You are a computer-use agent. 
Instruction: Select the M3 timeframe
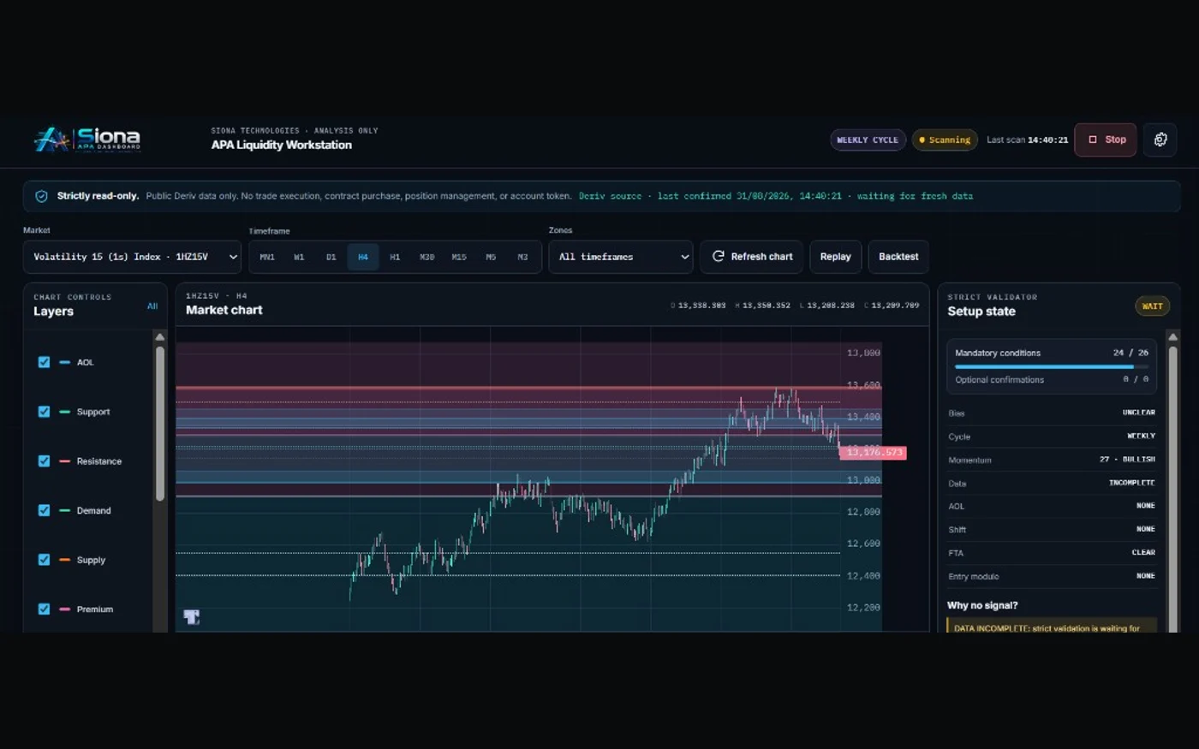(522, 257)
